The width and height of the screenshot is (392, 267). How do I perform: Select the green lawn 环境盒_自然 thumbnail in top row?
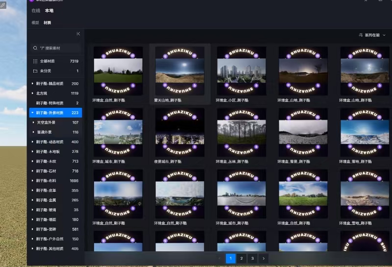click(118, 71)
